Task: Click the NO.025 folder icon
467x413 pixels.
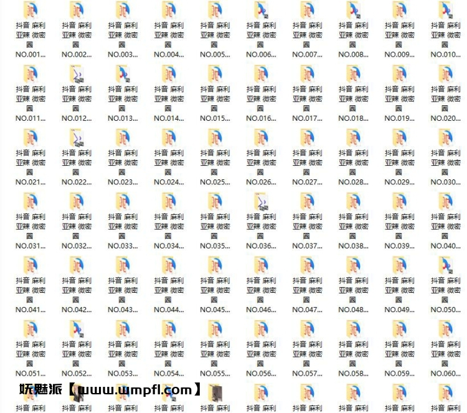Action: tap(215, 138)
